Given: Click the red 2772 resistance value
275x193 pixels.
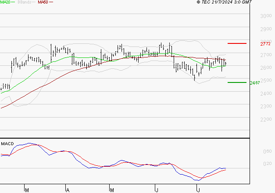Looking at the screenshot, I should 265,44.
